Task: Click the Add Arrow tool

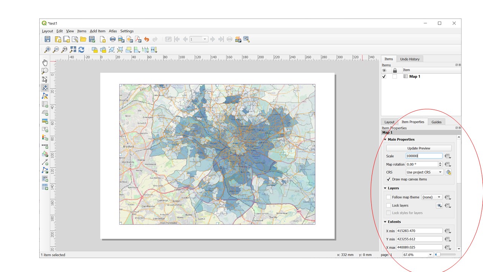Action: tap(45, 162)
